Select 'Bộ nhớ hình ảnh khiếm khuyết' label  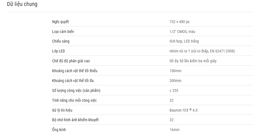click(x=75, y=120)
